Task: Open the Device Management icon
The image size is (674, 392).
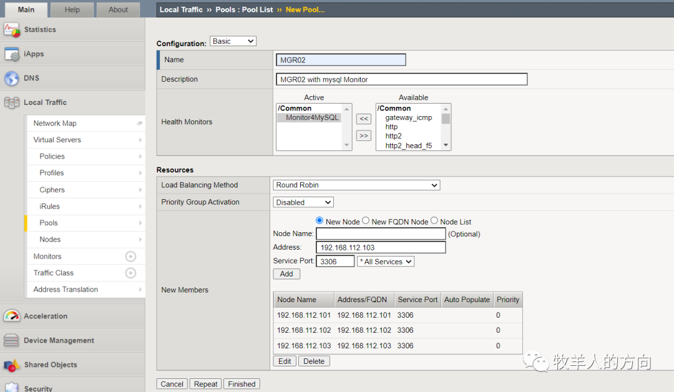Action: pos(12,341)
